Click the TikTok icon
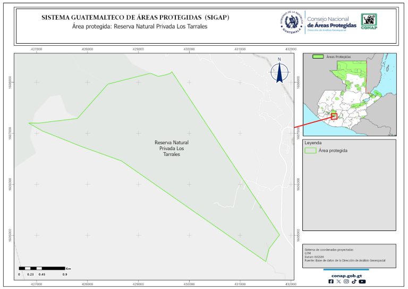 tap(354, 282)
